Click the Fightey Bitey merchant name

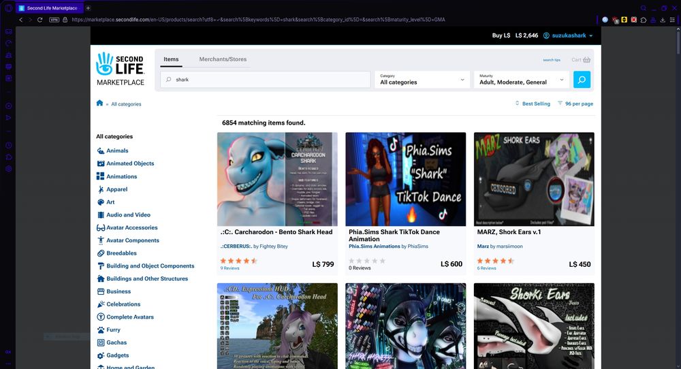pos(274,246)
